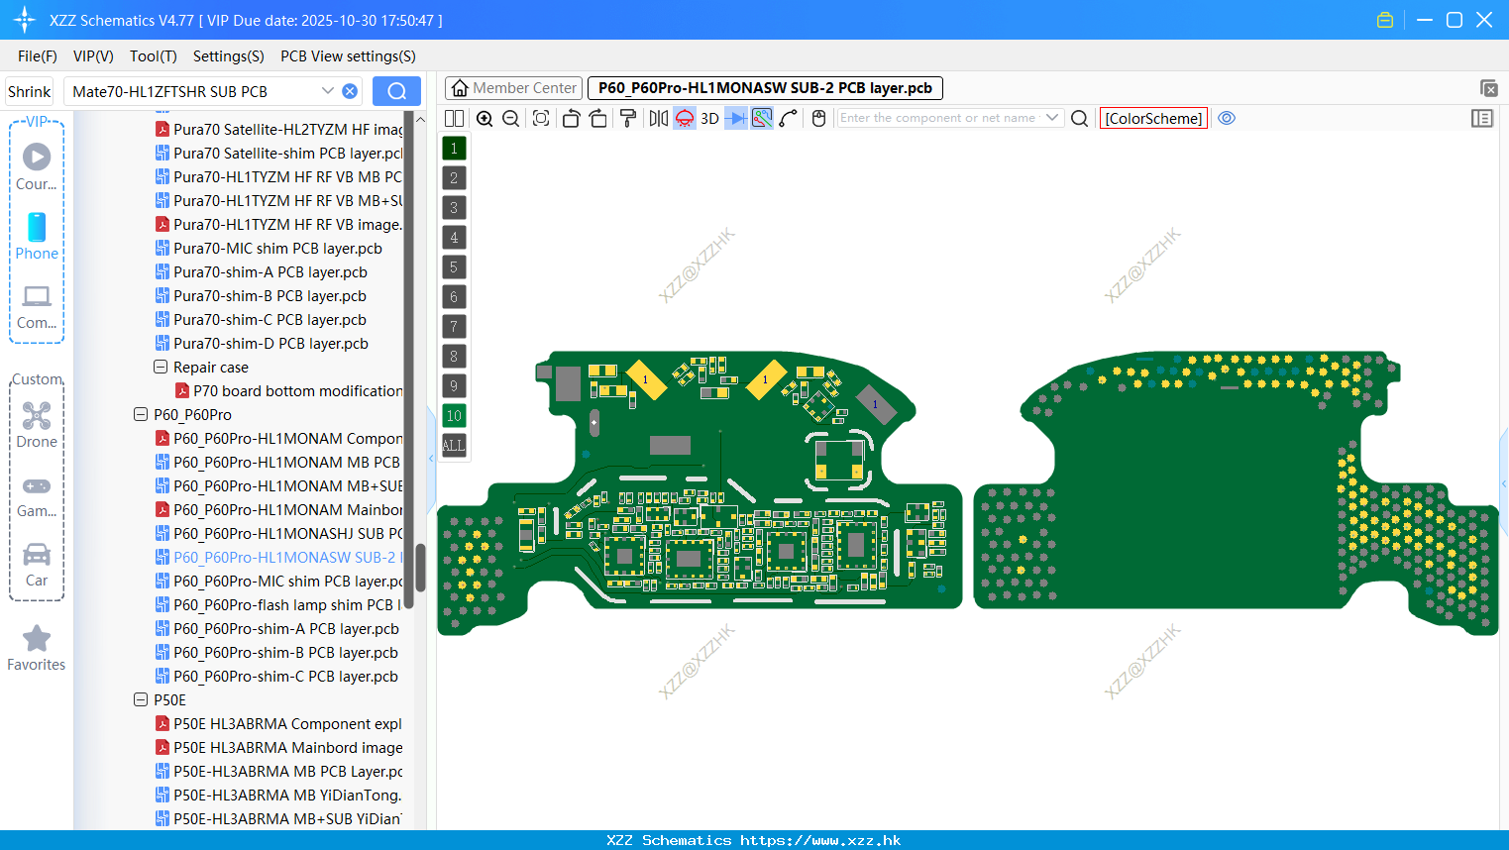1509x850 pixels.
Task: Open Member Center home tab
Action: [x=513, y=88]
